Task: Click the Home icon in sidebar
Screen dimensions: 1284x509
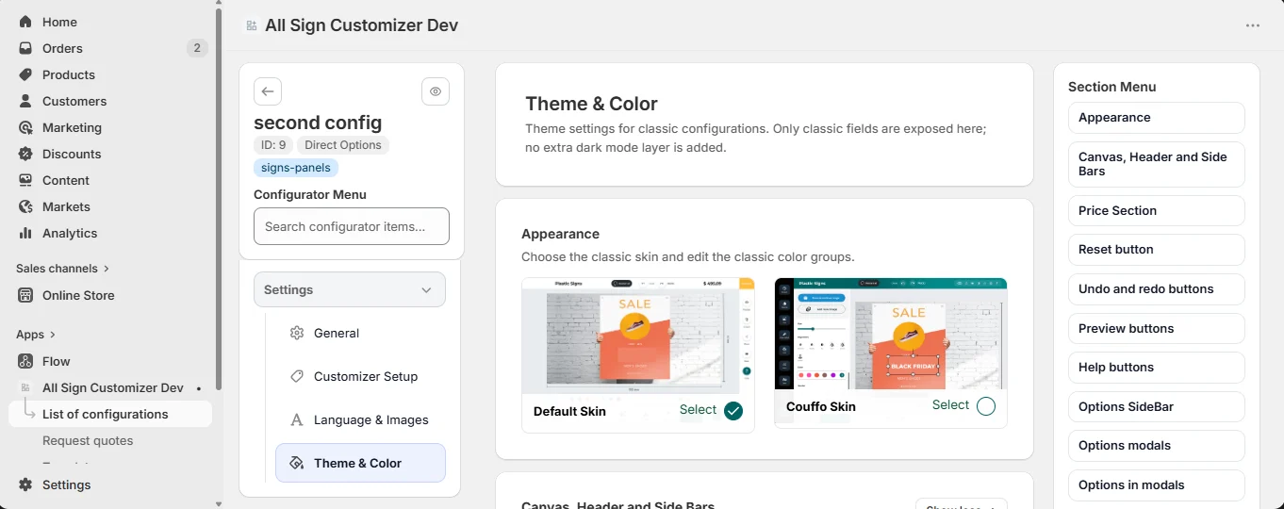Action: pyautogui.click(x=25, y=22)
